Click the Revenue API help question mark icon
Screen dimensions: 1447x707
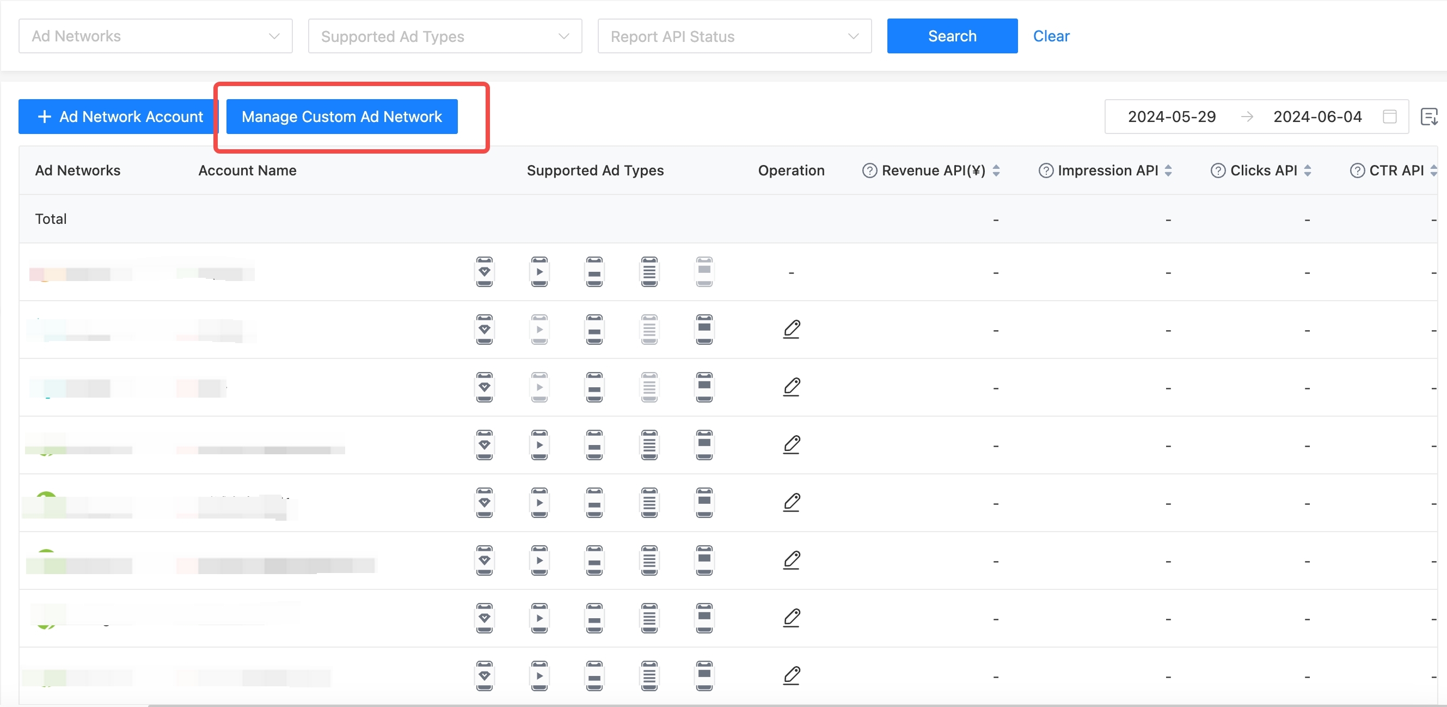(x=868, y=170)
